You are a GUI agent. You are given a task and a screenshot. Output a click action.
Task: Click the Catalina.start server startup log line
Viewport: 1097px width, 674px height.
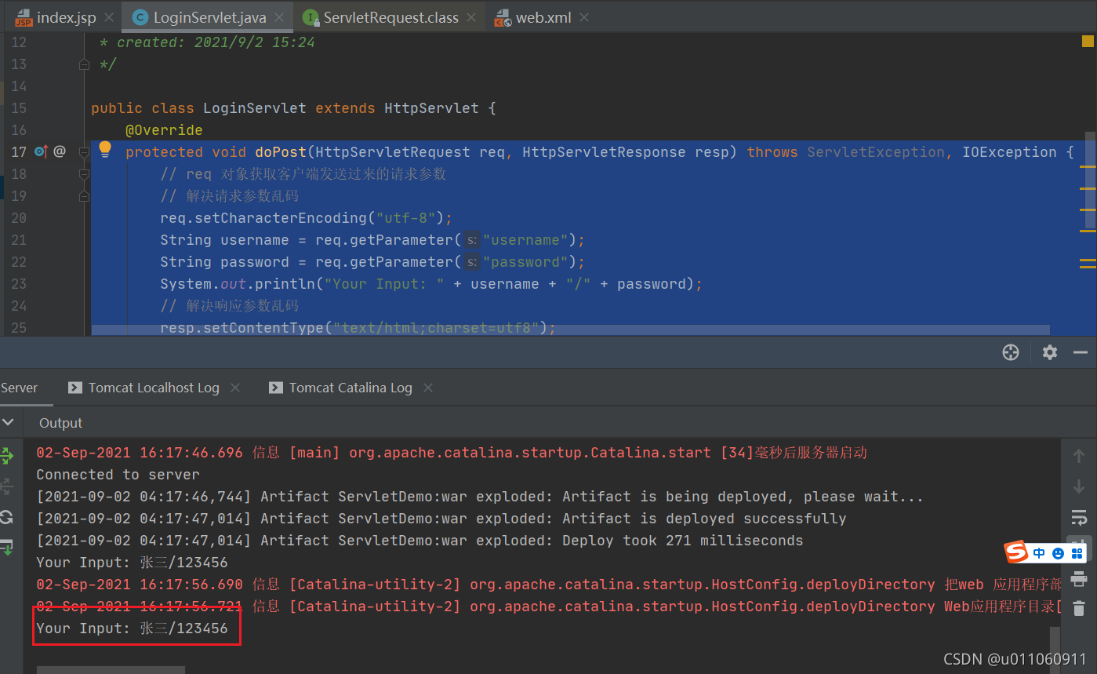452,453
